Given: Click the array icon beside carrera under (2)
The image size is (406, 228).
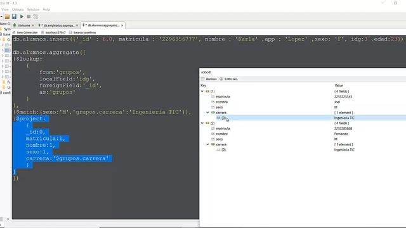Looking at the screenshot, I should click(213, 144).
